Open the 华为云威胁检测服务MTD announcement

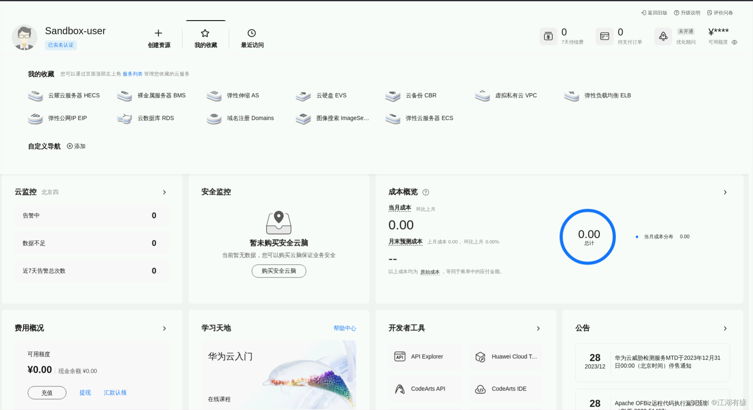pyautogui.click(x=653, y=363)
